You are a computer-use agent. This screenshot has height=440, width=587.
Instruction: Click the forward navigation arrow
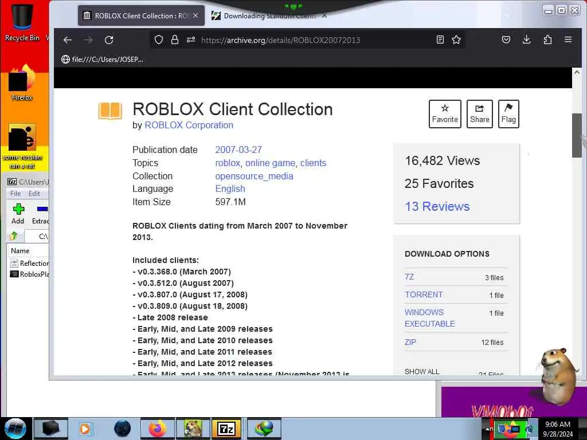pyautogui.click(x=88, y=40)
